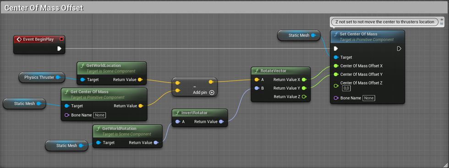Select the Get Center Of Mass node header
This screenshot has height=168, width=449.
click(104, 94)
